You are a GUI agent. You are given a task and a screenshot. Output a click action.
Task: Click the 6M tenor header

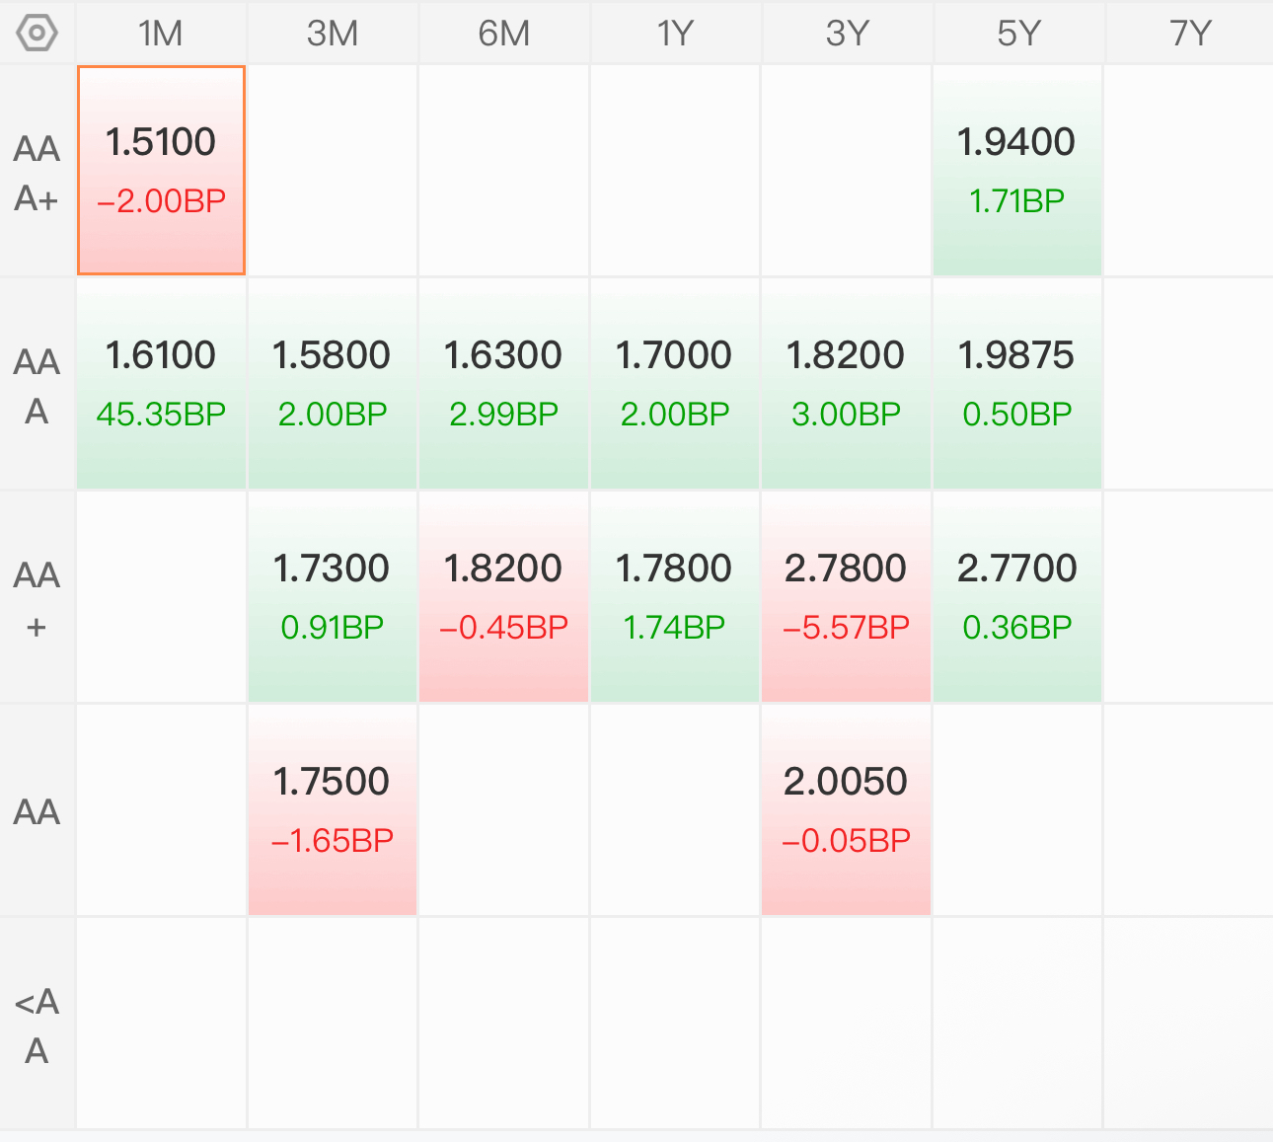point(504,34)
